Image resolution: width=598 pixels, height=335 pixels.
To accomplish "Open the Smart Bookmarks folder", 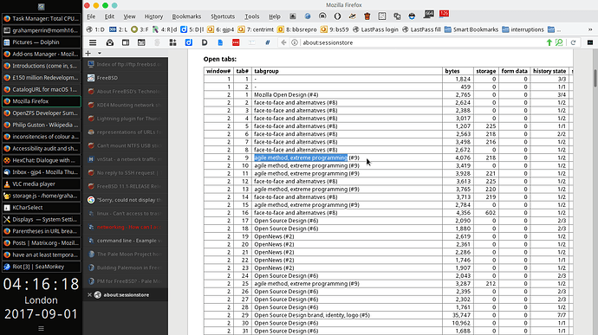I will (x=471, y=29).
